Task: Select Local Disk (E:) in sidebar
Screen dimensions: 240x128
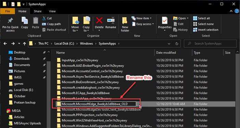Action: [23, 90]
